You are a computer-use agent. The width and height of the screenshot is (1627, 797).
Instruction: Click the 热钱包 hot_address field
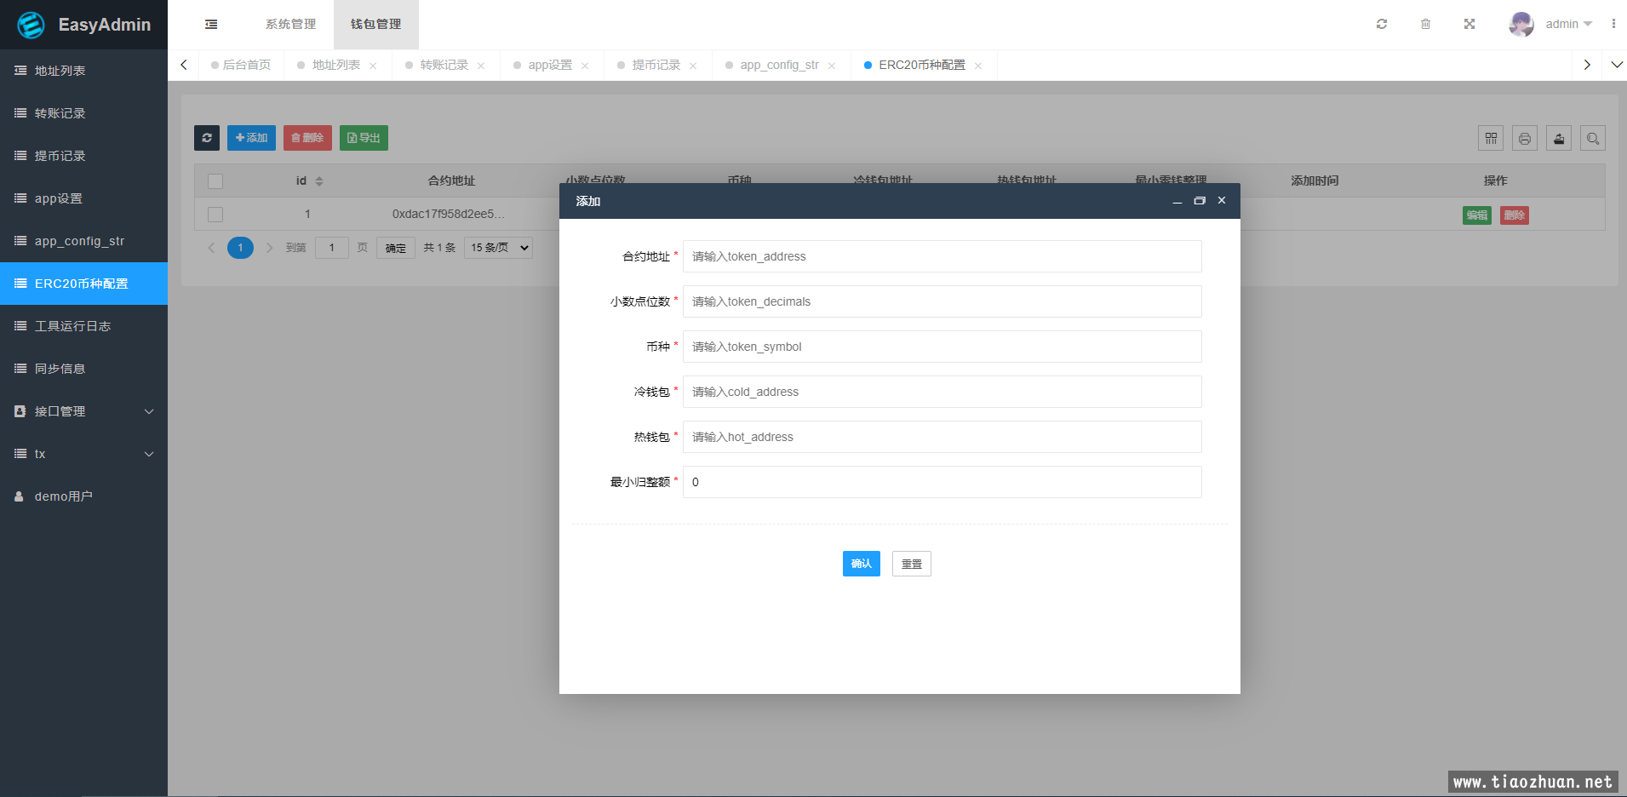click(x=942, y=437)
